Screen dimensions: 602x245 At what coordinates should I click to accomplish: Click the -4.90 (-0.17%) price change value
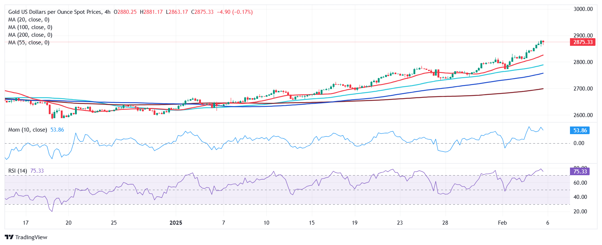(x=235, y=12)
